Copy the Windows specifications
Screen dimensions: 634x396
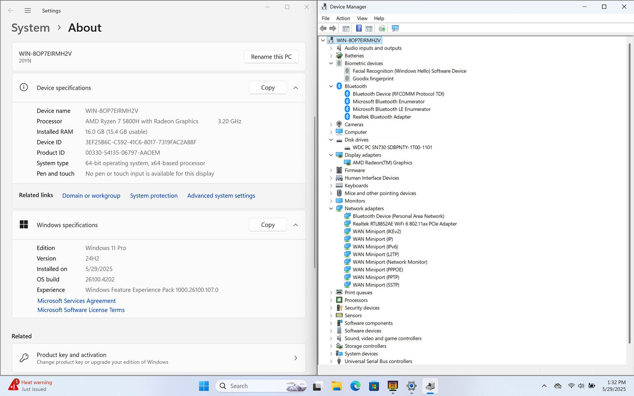pyautogui.click(x=267, y=225)
